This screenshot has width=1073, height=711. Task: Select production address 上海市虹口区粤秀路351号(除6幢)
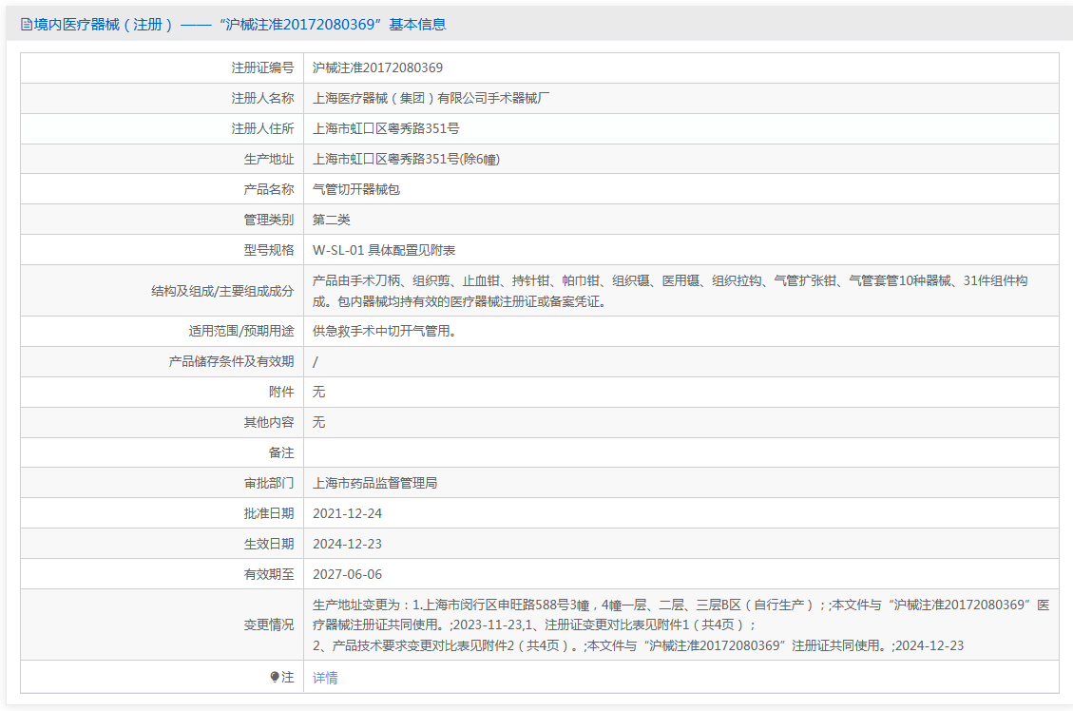[x=407, y=159]
